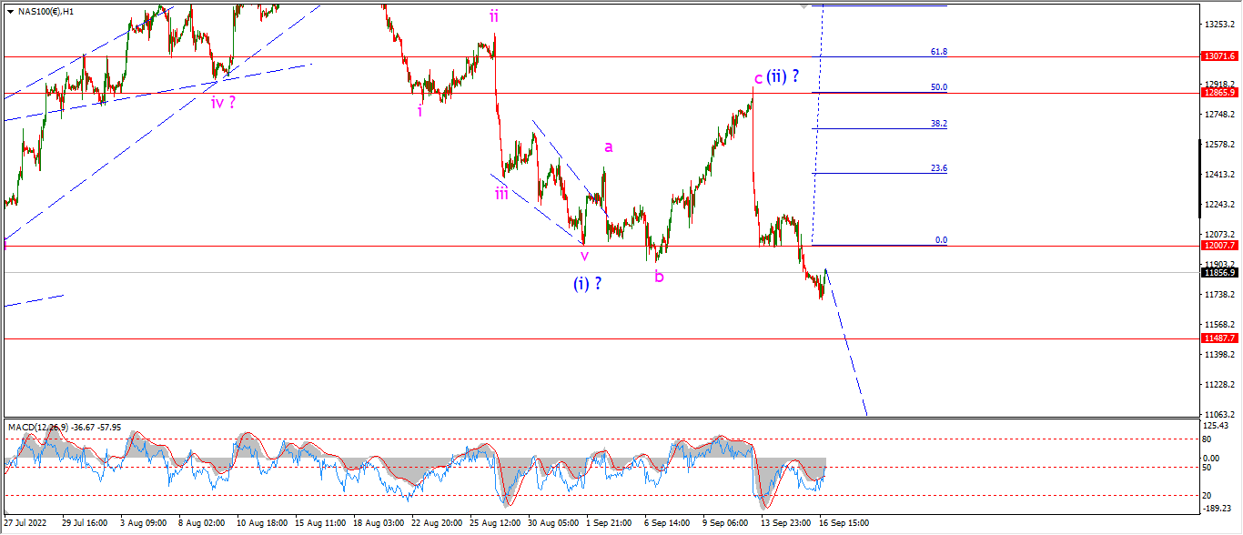Screen dimensions: 1243x535
Task: Click the blue (ii) ? wave label
Action: pos(783,76)
